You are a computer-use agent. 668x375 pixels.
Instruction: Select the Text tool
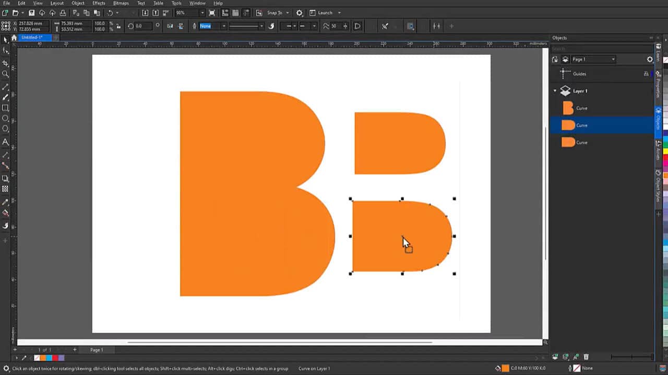(6, 142)
